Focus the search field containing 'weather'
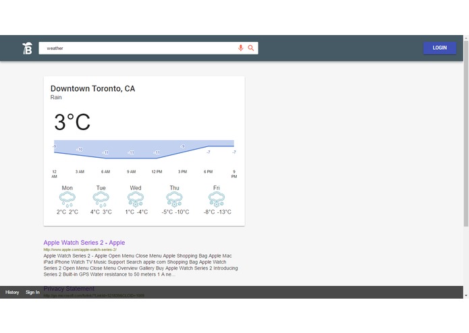 pos(148,48)
